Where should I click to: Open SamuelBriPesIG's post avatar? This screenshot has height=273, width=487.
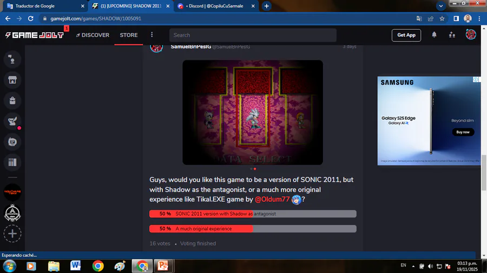156,47
